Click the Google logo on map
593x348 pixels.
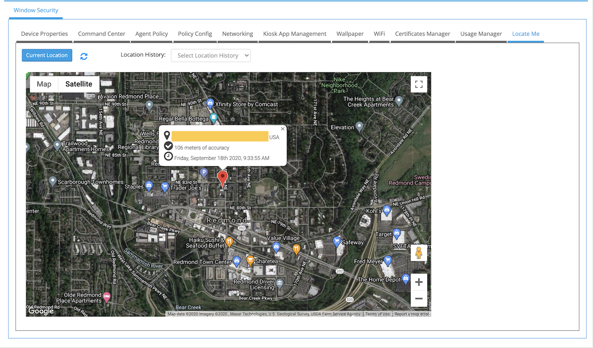point(41,311)
